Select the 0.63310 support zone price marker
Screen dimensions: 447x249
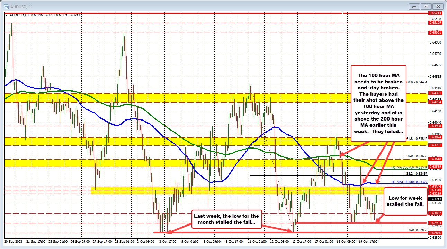click(x=435, y=189)
